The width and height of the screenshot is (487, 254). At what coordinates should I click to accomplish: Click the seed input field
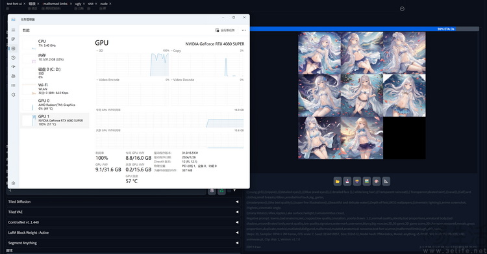point(106,191)
